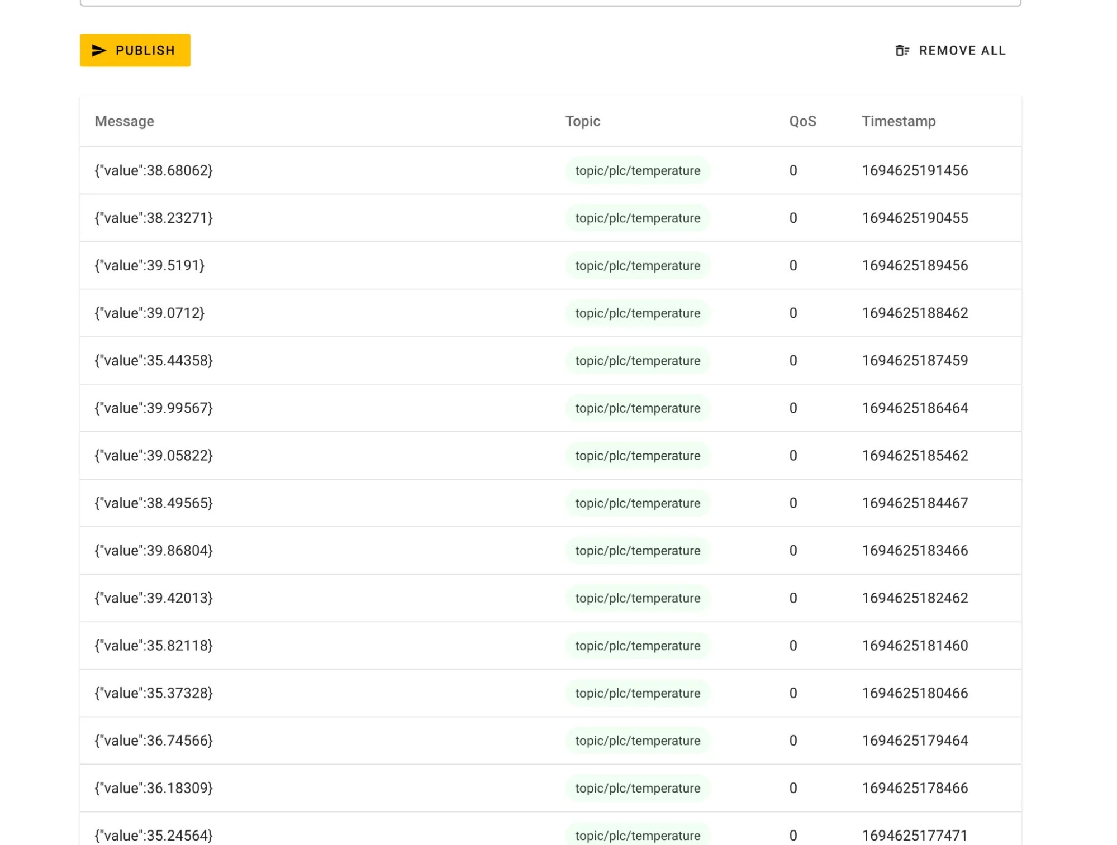This screenshot has width=1117, height=845.
Task: Select timestamp 1694625182462
Action: pos(915,598)
